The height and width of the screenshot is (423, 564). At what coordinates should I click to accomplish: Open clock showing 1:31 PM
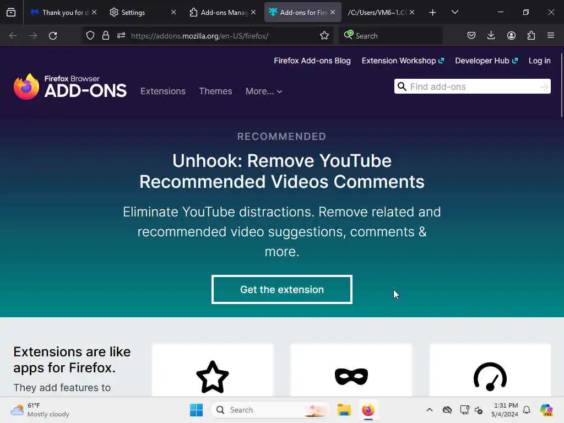505,410
